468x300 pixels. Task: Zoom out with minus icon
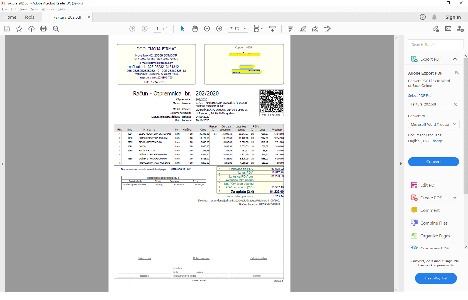207,29
